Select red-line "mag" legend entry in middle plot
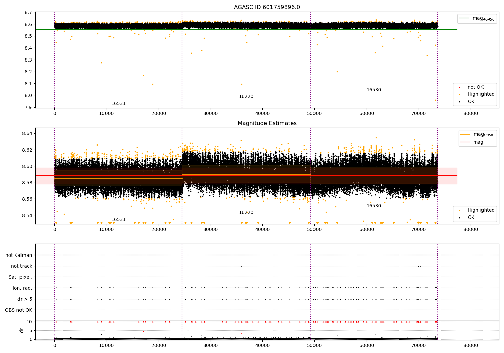 coord(472,142)
